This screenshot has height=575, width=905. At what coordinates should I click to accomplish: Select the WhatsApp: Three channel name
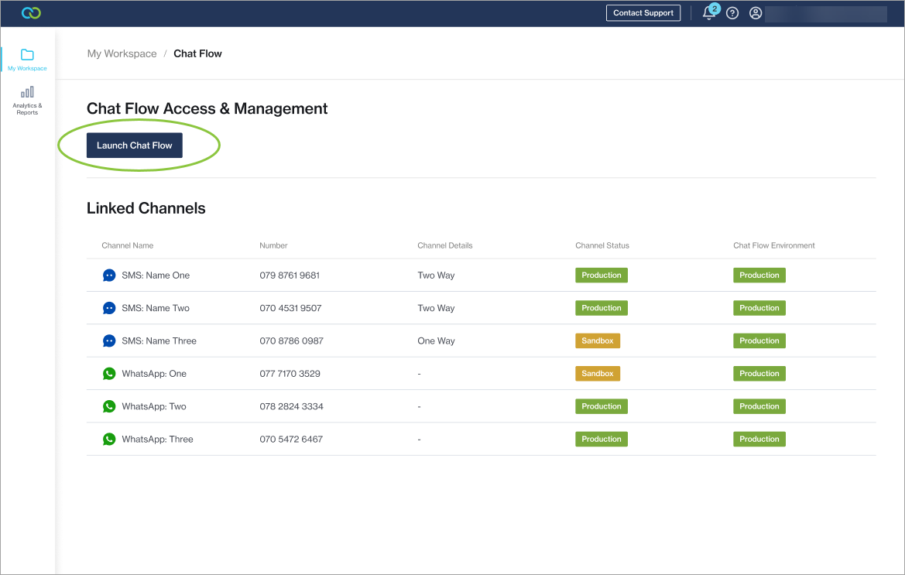[158, 440]
